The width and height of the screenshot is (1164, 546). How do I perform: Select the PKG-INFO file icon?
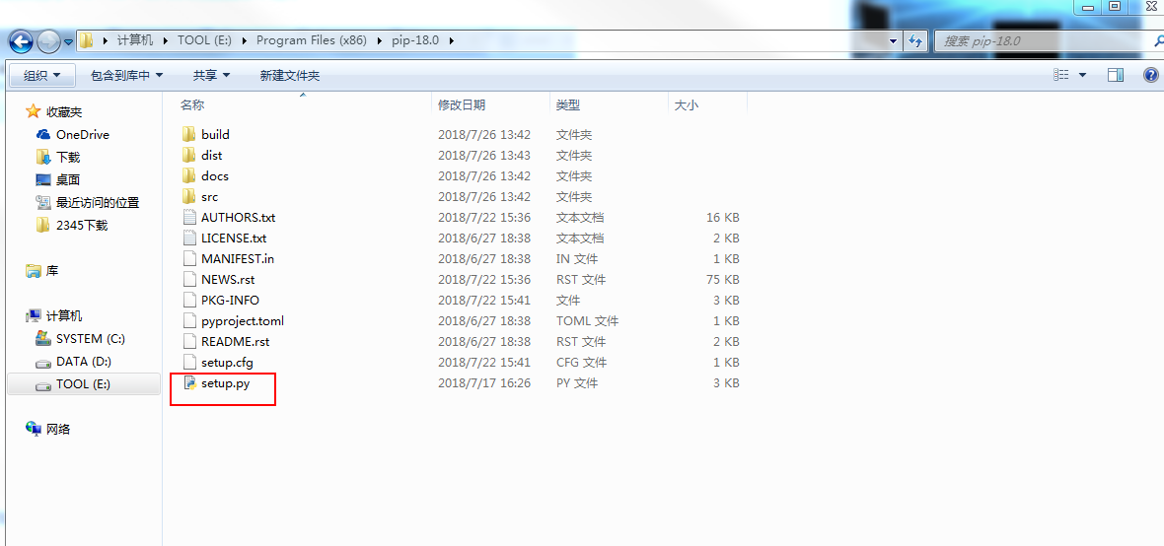[x=189, y=301]
